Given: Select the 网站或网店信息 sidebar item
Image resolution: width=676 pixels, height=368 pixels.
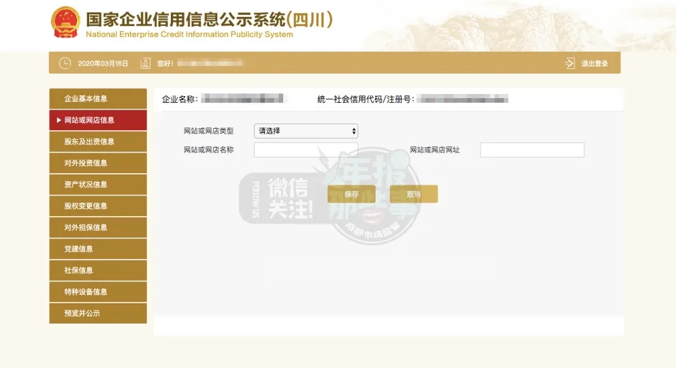Looking at the screenshot, I should pos(98,120).
